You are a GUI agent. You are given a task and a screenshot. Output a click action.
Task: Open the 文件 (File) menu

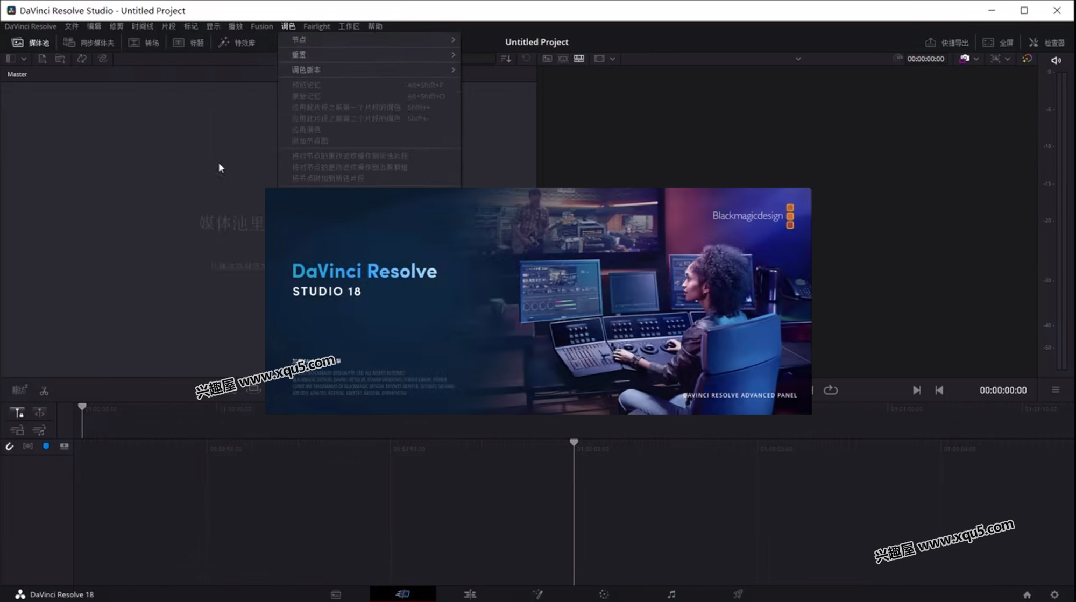(x=72, y=26)
